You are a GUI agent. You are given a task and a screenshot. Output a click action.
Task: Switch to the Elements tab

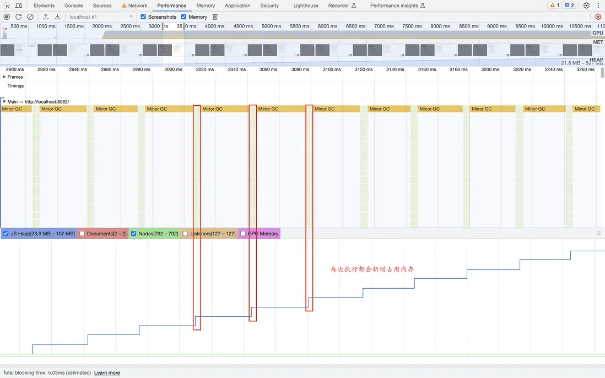tap(44, 6)
